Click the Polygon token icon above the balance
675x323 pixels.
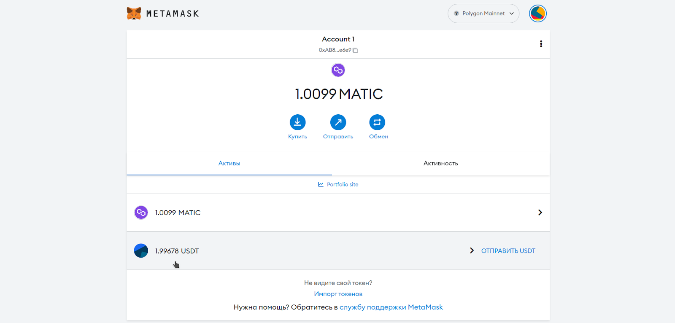click(338, 70)
